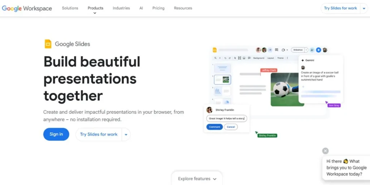Viewport: 370px width, 185px height.
Task: Click the comment history icon in mockup header
Action: coord(276,50)
